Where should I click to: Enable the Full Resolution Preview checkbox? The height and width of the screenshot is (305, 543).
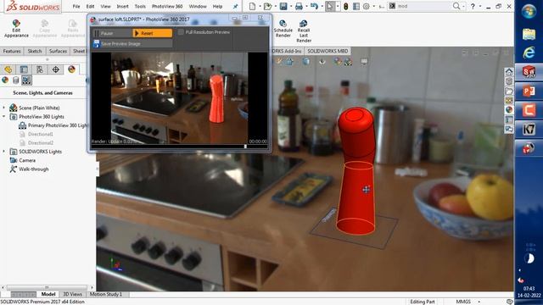coord(181,32)
